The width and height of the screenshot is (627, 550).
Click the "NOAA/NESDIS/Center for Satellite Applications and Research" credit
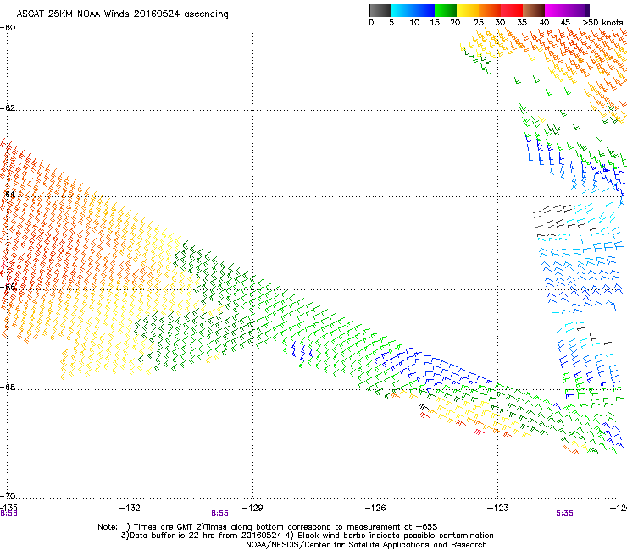pyautogui.click(x=366, y=545)
